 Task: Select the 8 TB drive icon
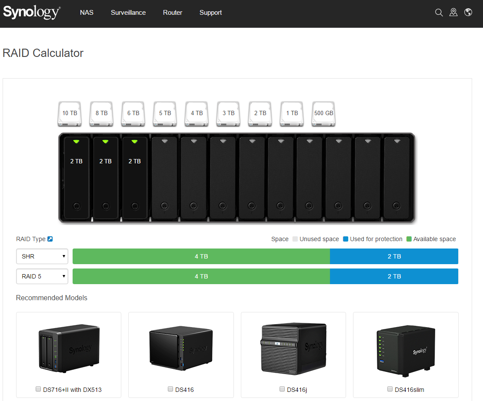click(101, 113)
